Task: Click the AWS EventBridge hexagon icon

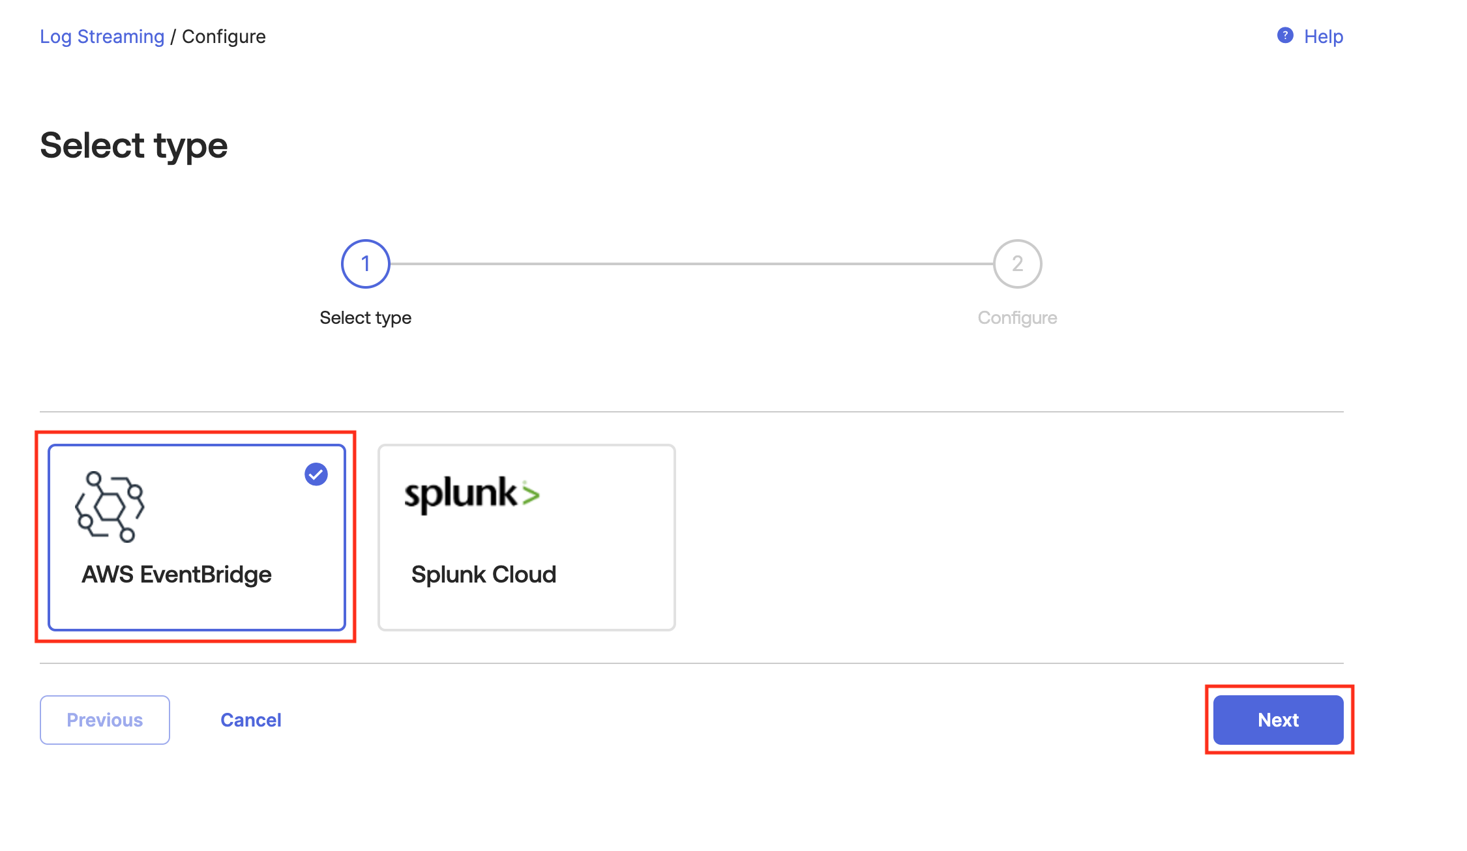Action: tap(110, 507)
